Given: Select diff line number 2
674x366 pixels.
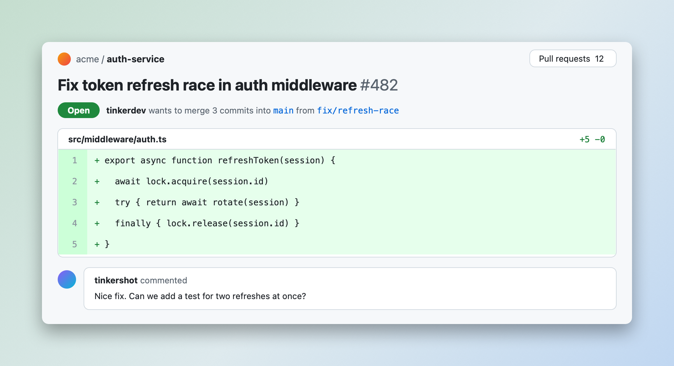Looking at the screenshot, I should [x=74, y=181].
